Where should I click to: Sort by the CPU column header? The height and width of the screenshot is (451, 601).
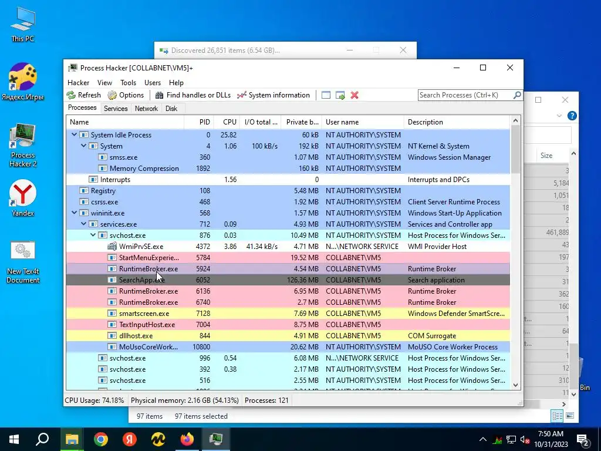coord(227,122)
